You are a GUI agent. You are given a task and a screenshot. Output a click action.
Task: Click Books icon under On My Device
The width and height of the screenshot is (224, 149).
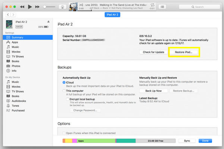pos(8,96)
